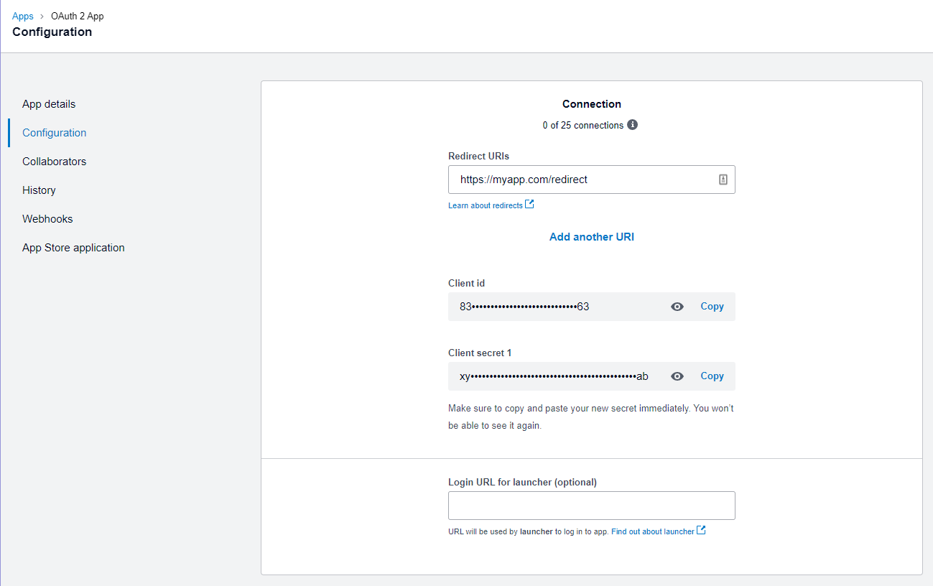
Task: Open the History section
Action: click(x=38, y=190)
